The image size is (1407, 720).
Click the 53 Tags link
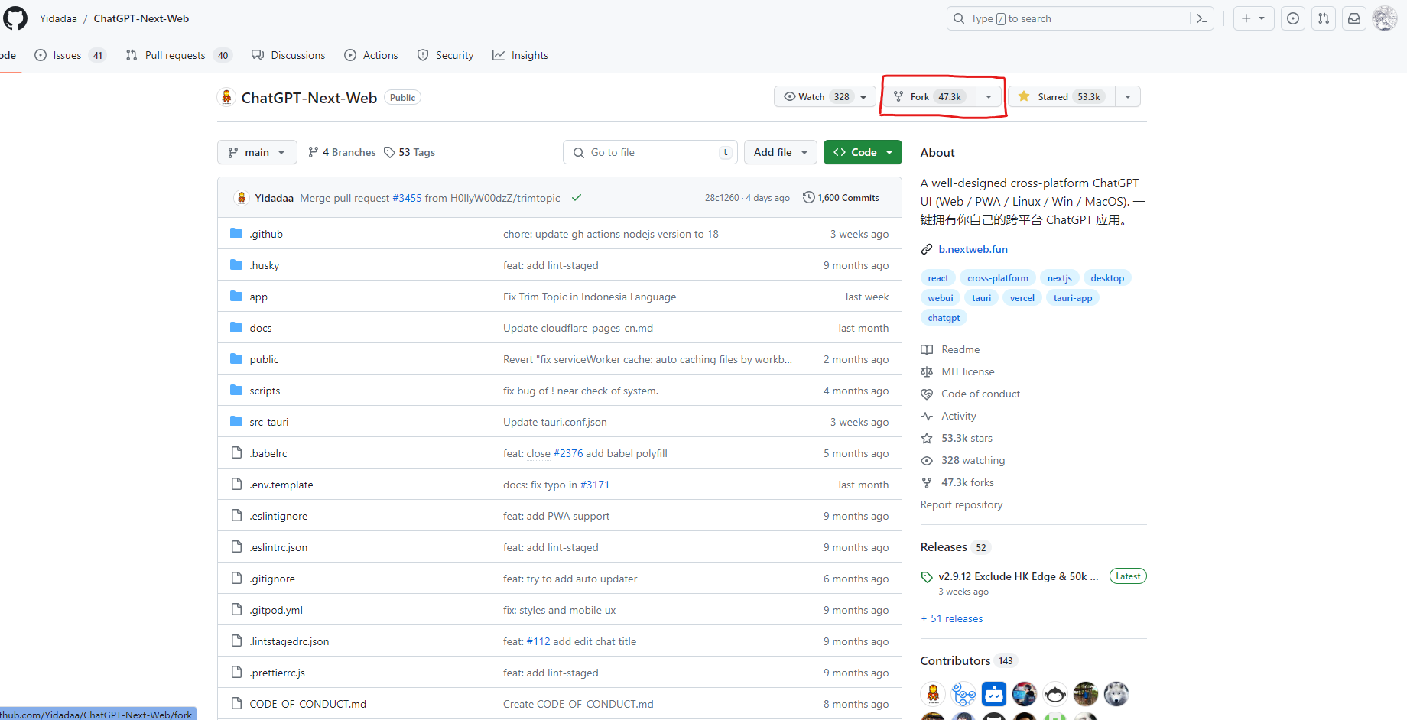point(409,152)
